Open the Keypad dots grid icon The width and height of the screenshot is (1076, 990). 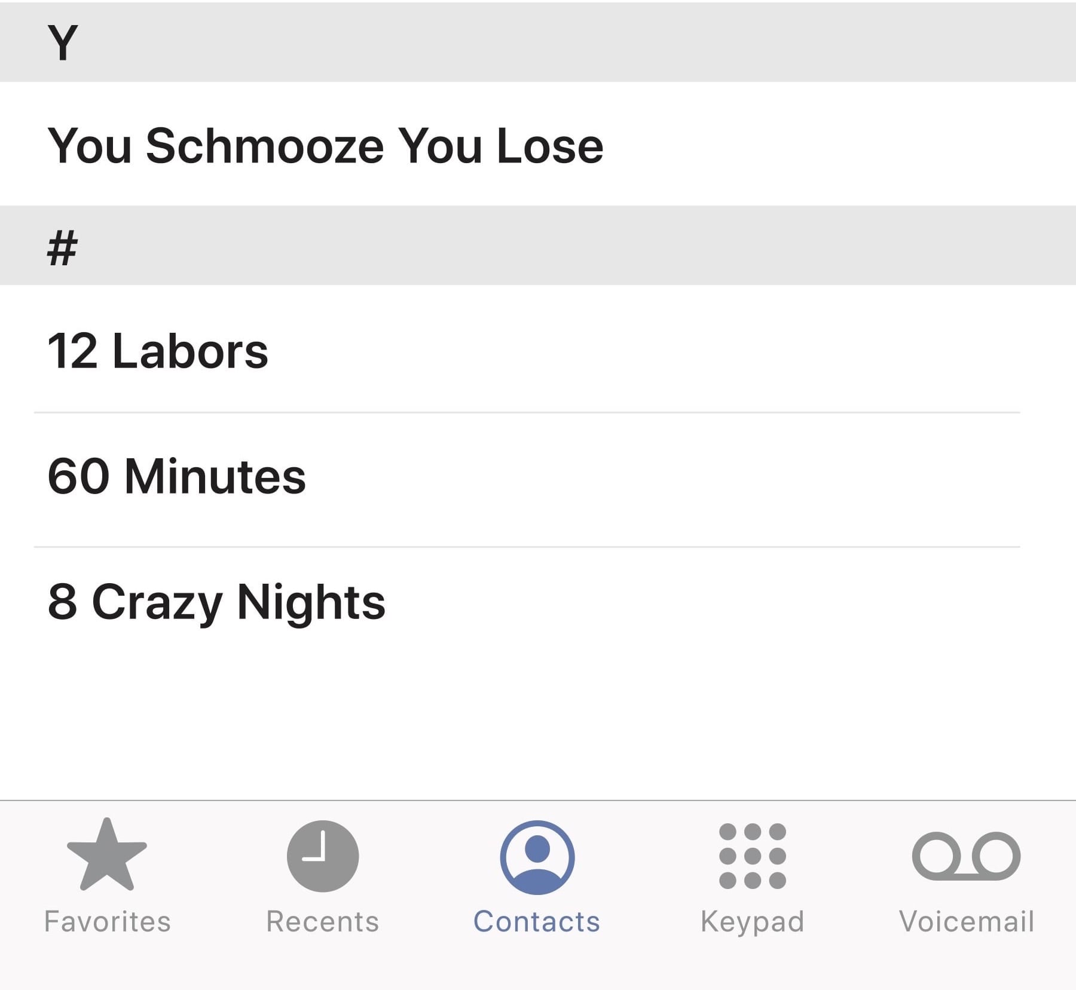752,856
